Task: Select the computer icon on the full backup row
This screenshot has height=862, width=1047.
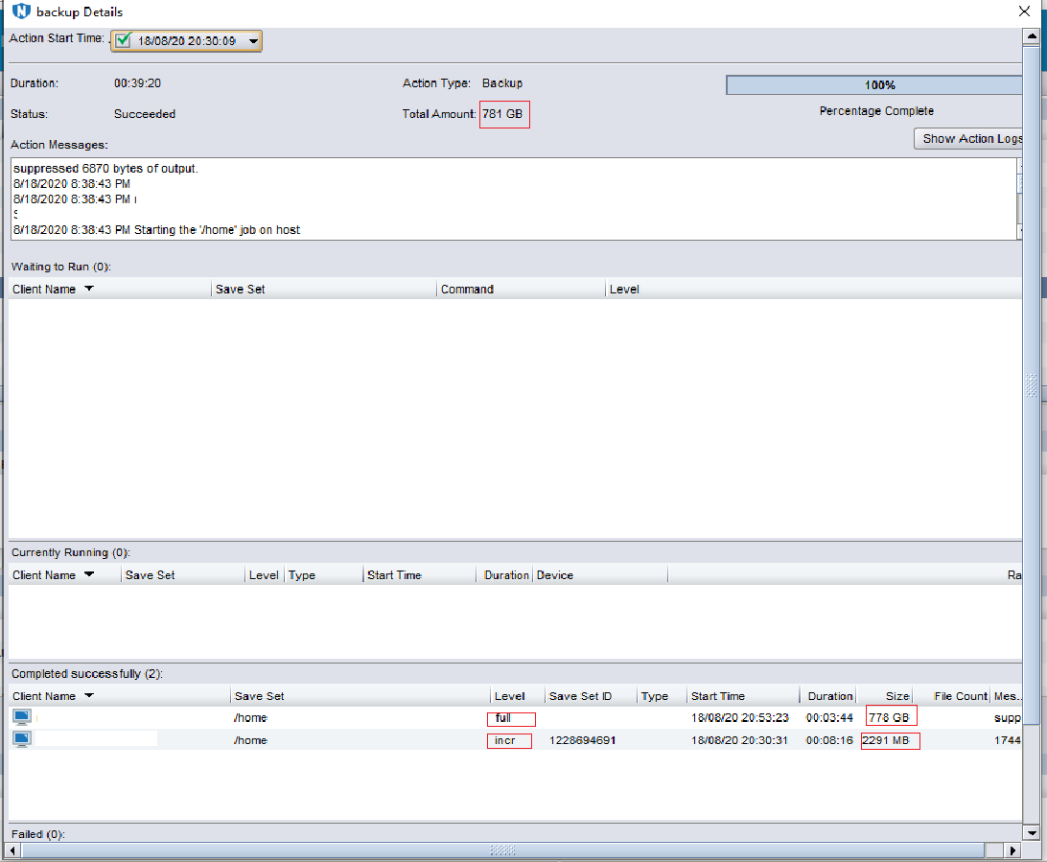Action: (x=21, y=715)
